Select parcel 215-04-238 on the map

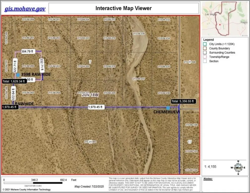coord(138,34)
